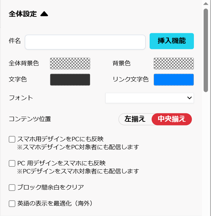
Task: Select 中央揃え content alignment
Action: (x=172, y=119)
